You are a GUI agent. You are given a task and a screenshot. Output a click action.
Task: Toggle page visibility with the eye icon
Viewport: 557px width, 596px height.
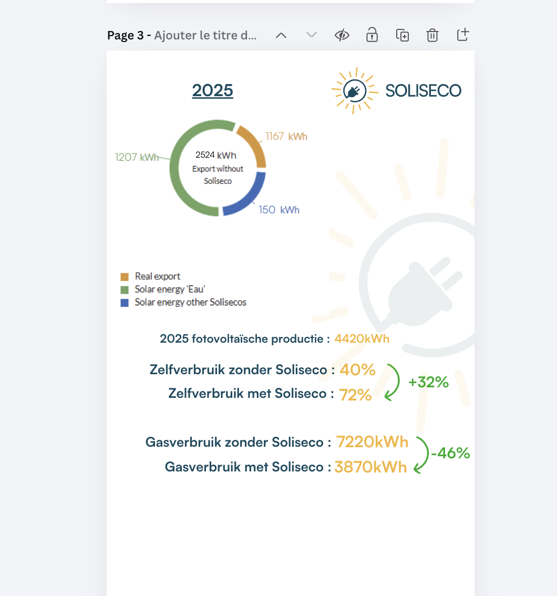pos(342,35)
